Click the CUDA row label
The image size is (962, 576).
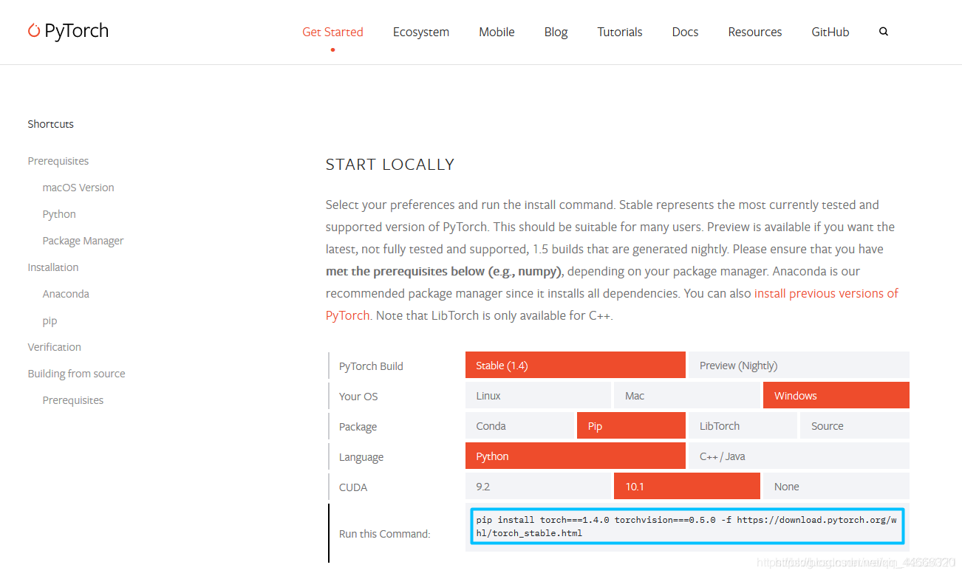coord(353,487)
